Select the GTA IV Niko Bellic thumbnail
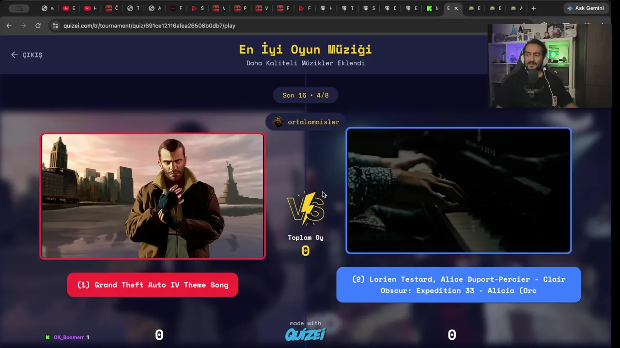Viewport: 620px width, 348px height. (x=153, y=196)
